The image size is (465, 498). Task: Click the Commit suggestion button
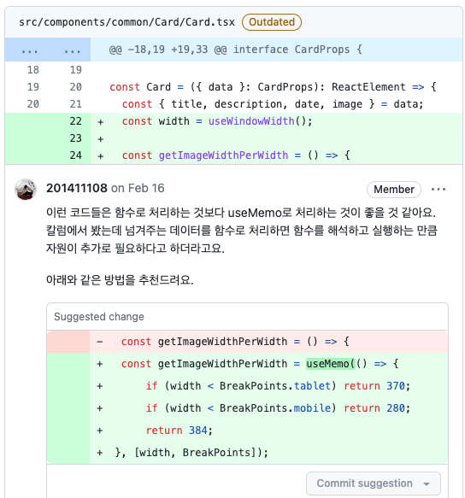click(x=364, y=483)
